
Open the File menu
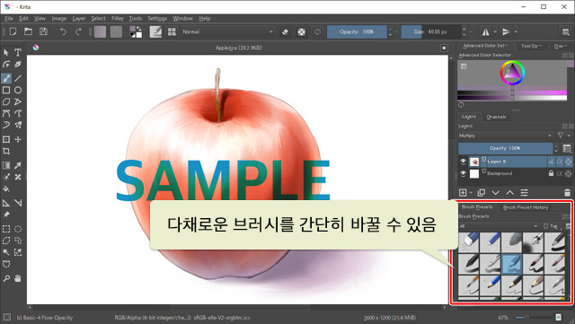coord(9,18)
